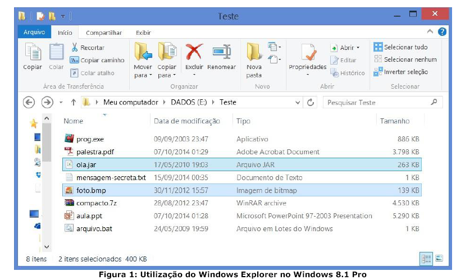Expand the Copiar para dropdown
456x280 pixels.
coord(166,75)
